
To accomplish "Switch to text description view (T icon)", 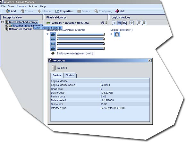I will pyautogui.click(x=114, y=23).
